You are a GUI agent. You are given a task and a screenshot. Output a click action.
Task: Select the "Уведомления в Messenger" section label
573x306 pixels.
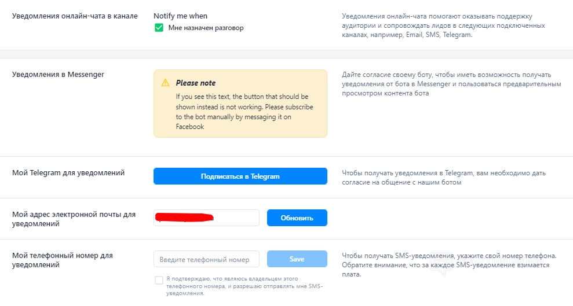[58, 75]
